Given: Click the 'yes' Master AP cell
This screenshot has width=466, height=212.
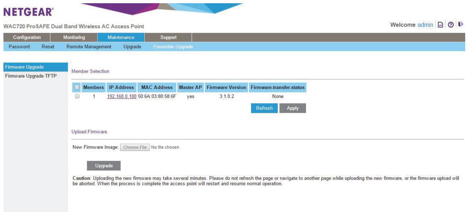Looking at the screenshot, I should 191,97.
